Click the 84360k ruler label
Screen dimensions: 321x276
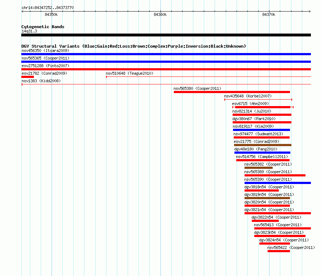[x=160, y=14]
